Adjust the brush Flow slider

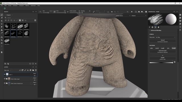(x=61, y=12)
